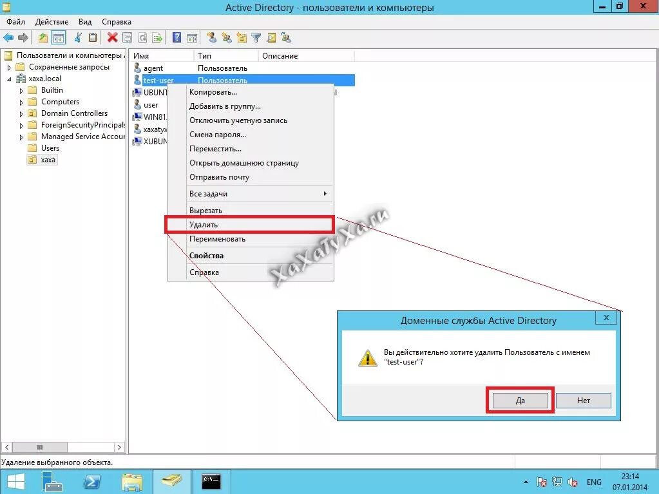Screen dimensions: 659x494
Task: Select the agent user row
Action: click(244, 68)
